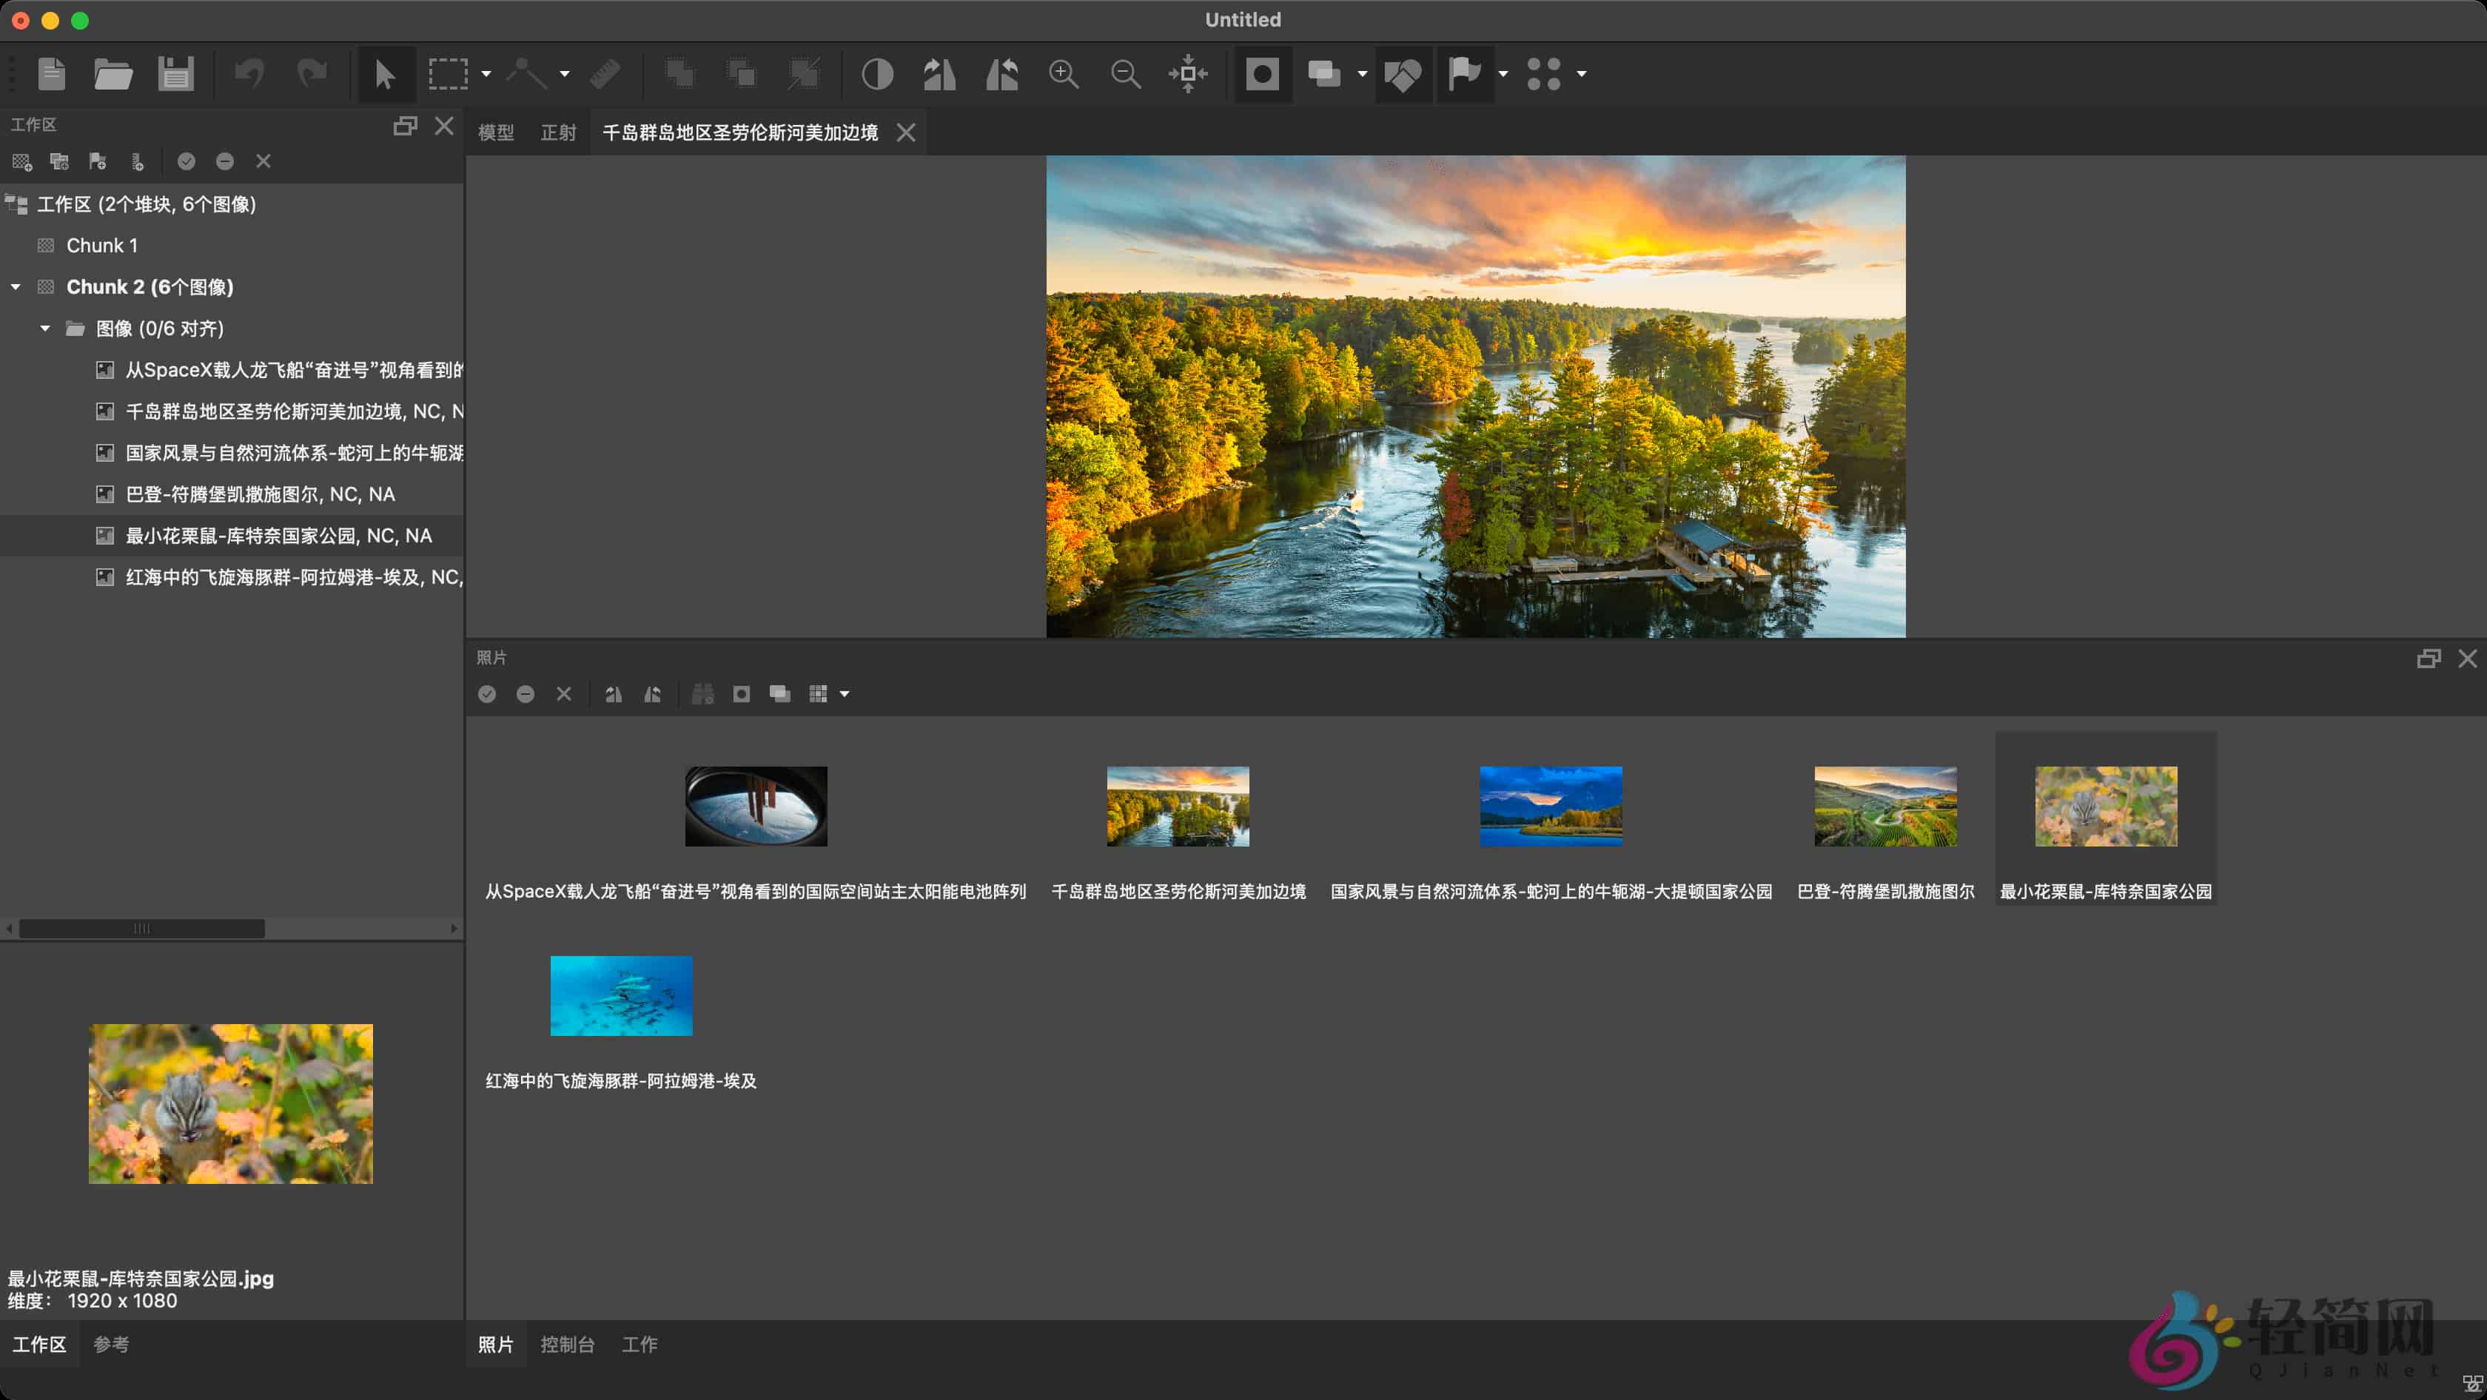2487x1400 pixels.
Task: Select the navigation arrow tool
Action: click(x=385, y=73)
